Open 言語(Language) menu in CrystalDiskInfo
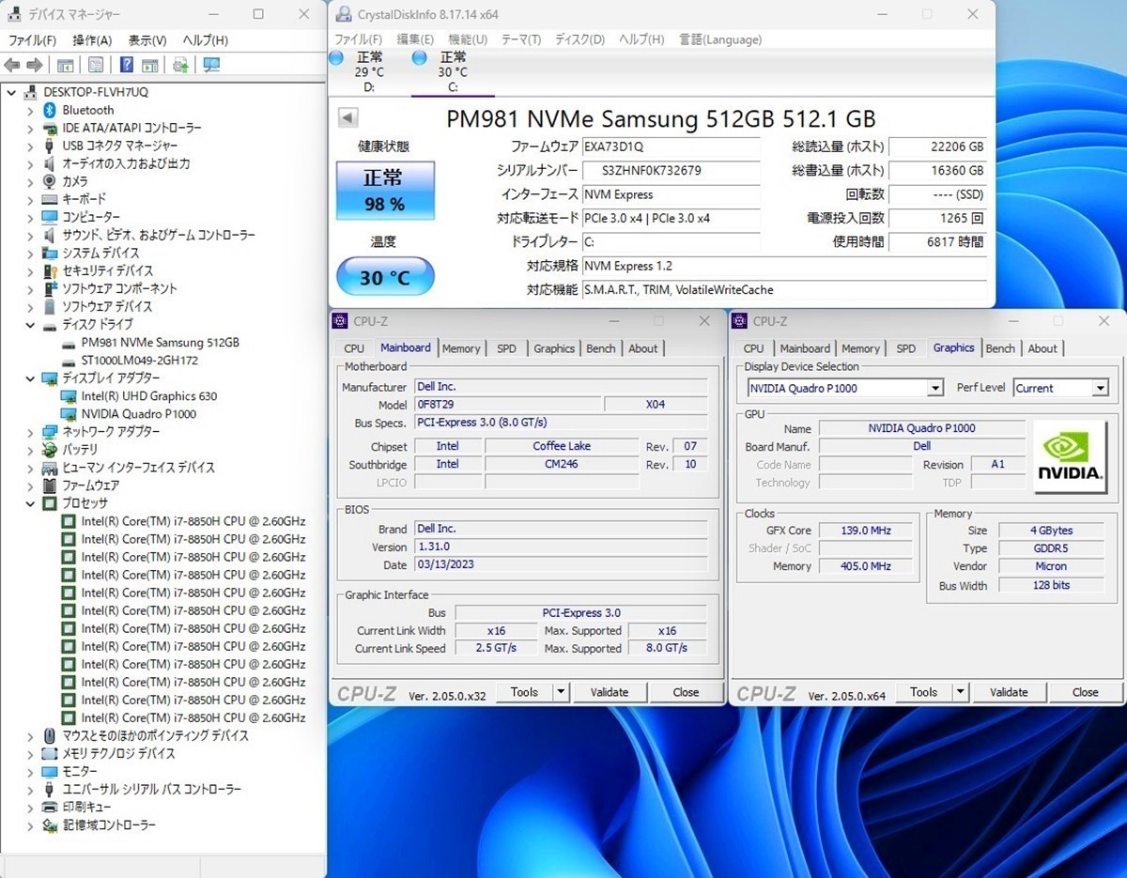The height and width of the screenshot is (878, 1127). (720, 39)
